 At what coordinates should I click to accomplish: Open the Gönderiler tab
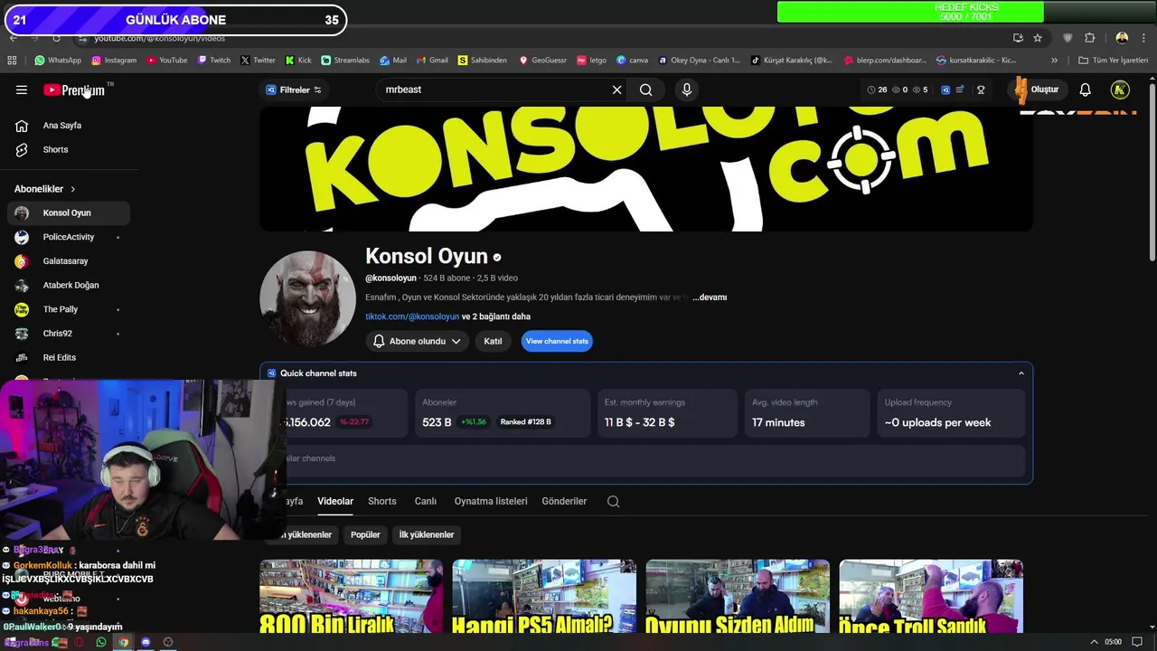(x=564, y=501)
